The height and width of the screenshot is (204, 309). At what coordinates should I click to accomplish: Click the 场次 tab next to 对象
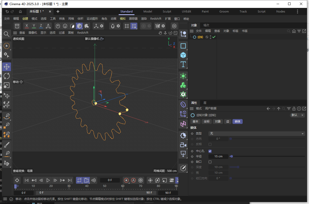coord(206,25)
